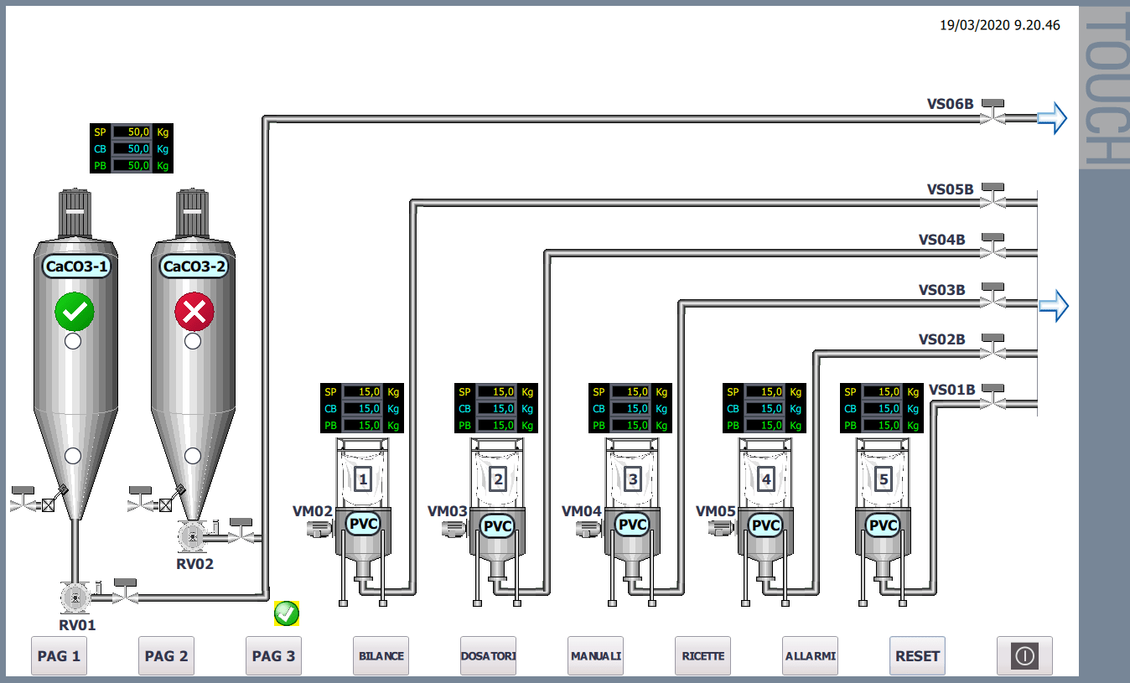Viewport: 1130px width, 683px height.
Task: Click the green check status above PAG 3
Action: pos(287,613)
